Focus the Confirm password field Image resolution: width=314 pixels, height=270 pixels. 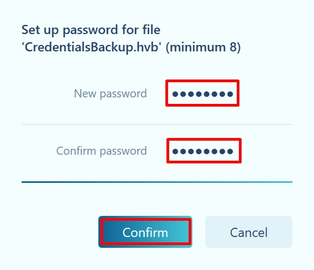(204, 151)
